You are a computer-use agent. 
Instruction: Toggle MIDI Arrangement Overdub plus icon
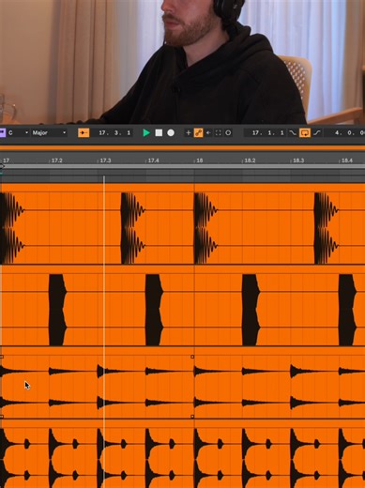tap(189, 132)
